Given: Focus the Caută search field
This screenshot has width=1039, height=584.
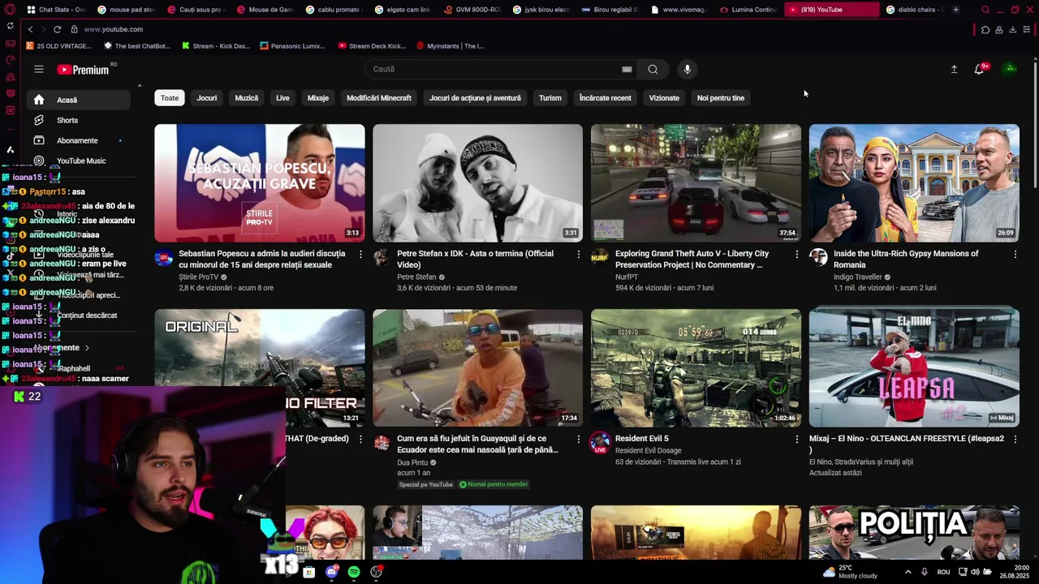Looking at the screenshot, I should pos(495,69).
